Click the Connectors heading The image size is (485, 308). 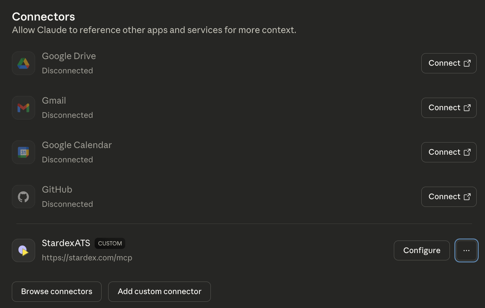tap(43, 17)
